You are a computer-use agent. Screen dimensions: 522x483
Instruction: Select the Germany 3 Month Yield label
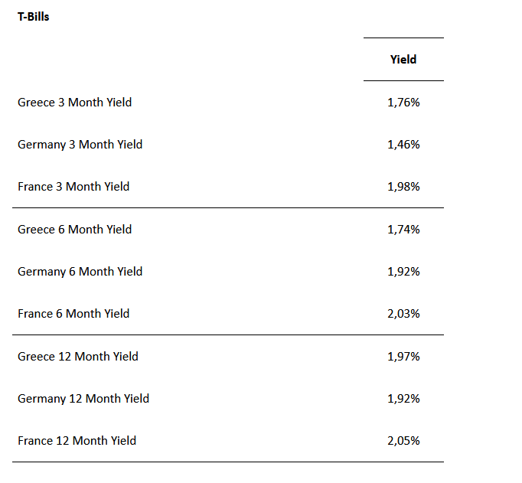click(x=80, y=144)
